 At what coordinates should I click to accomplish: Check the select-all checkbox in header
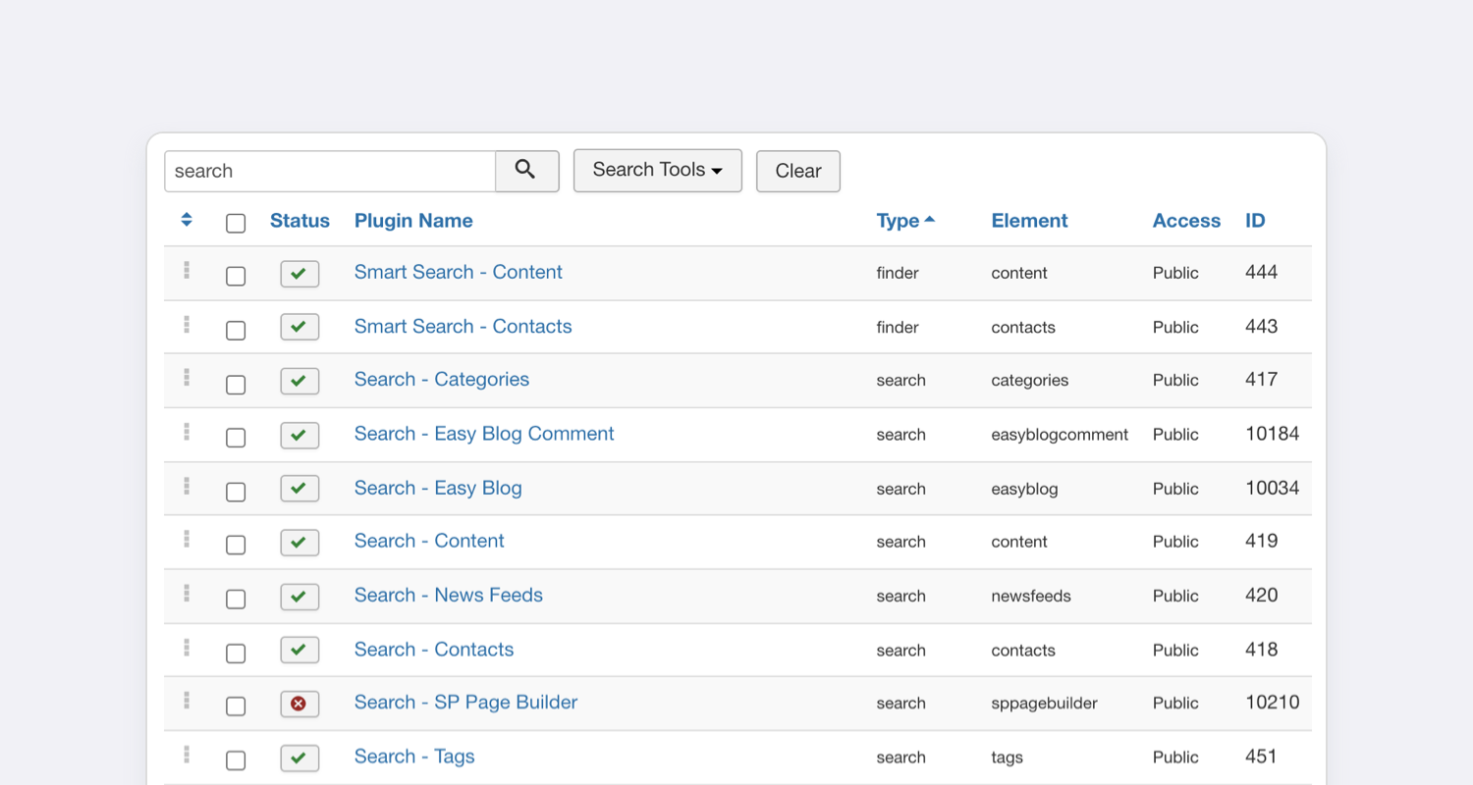[x=236, y=224]
